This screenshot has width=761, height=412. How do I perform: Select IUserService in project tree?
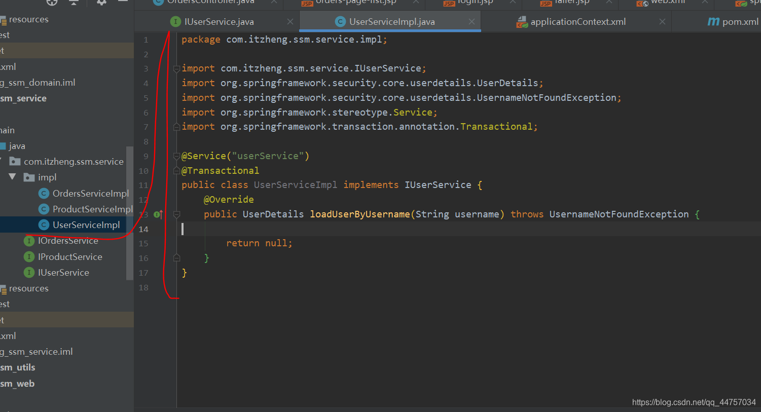(63, 273)
